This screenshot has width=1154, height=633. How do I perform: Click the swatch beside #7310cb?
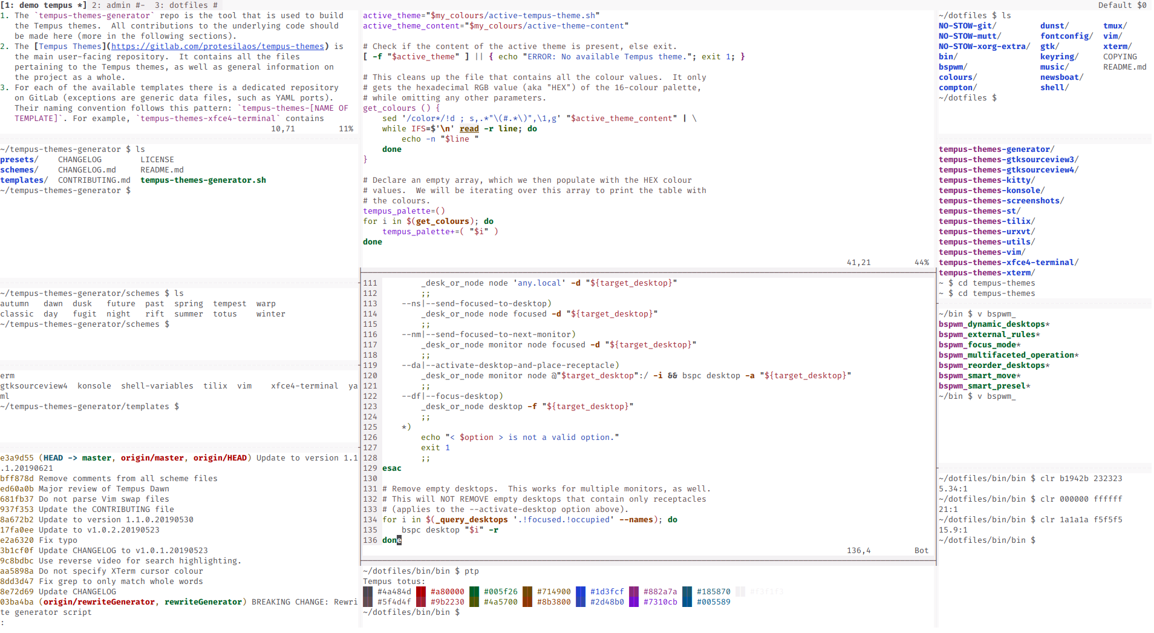click(x=634, y=602)
